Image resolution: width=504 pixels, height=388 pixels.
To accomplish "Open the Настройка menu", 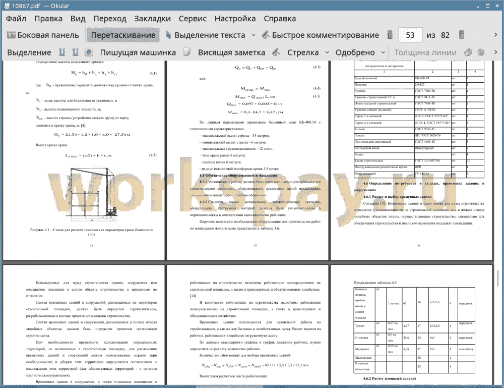I will (235, 19).
